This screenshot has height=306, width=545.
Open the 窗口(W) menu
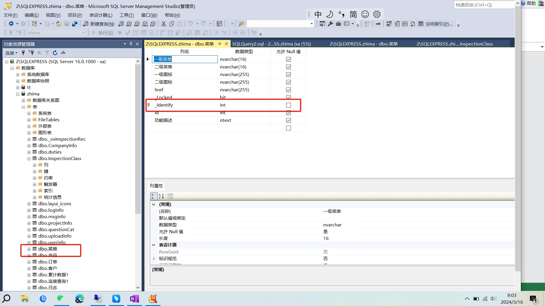149,15
